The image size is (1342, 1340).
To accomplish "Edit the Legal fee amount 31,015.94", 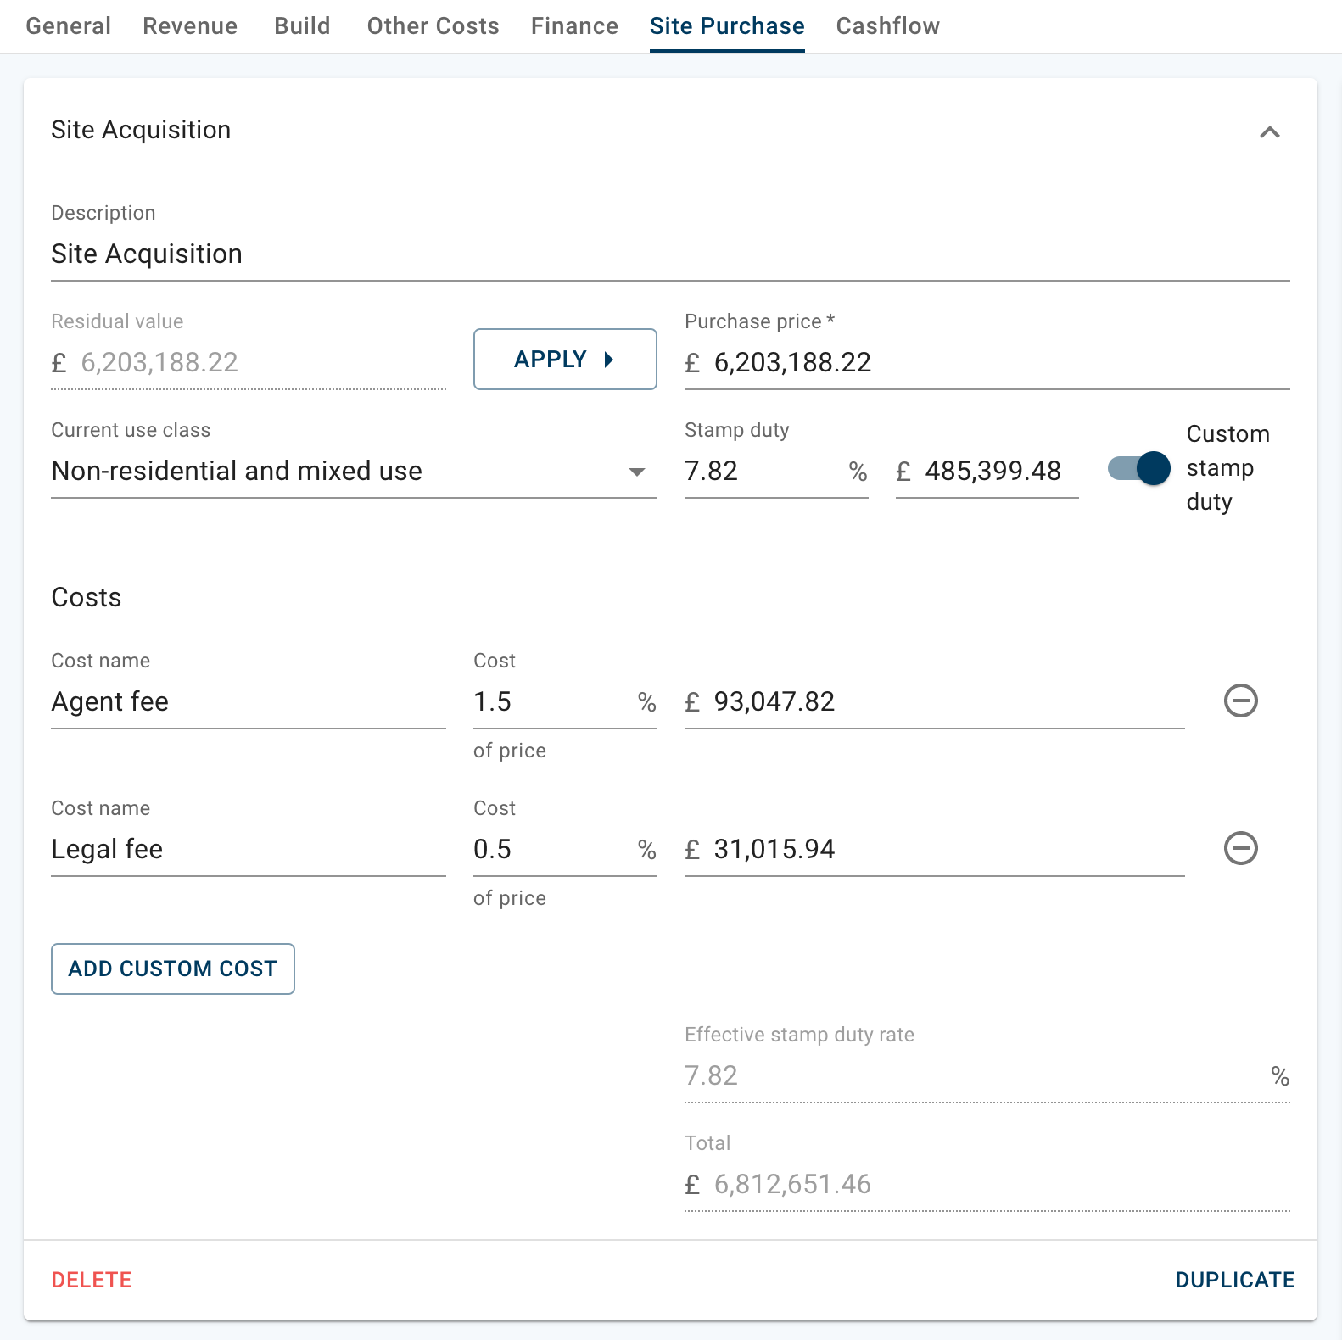I will (934, 850).
